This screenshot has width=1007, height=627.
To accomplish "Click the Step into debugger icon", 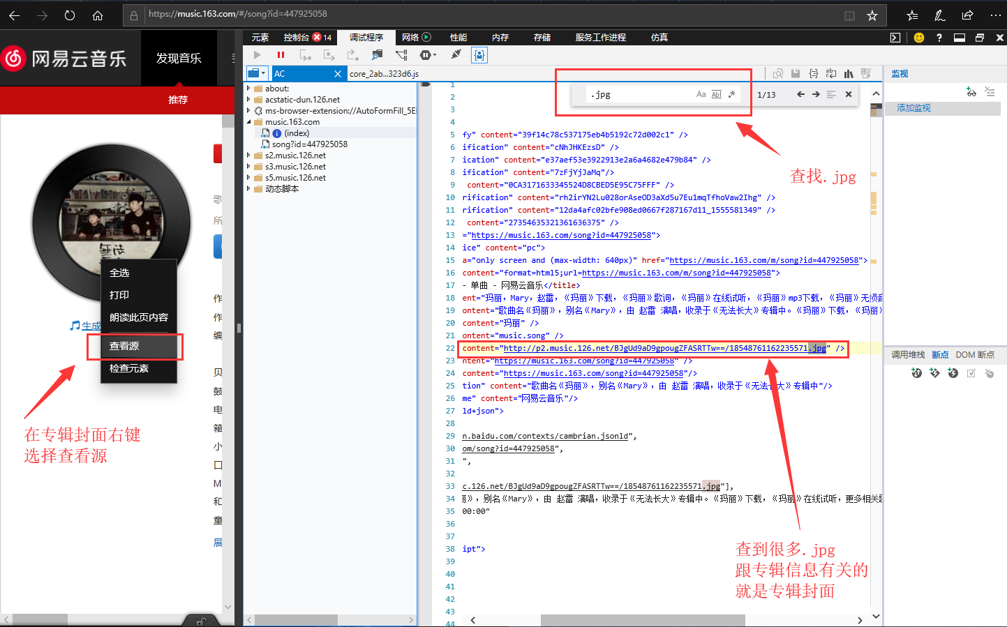I will tap(305, 54).
